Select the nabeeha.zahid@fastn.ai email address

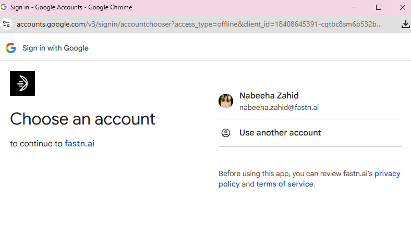coord(279,107)
